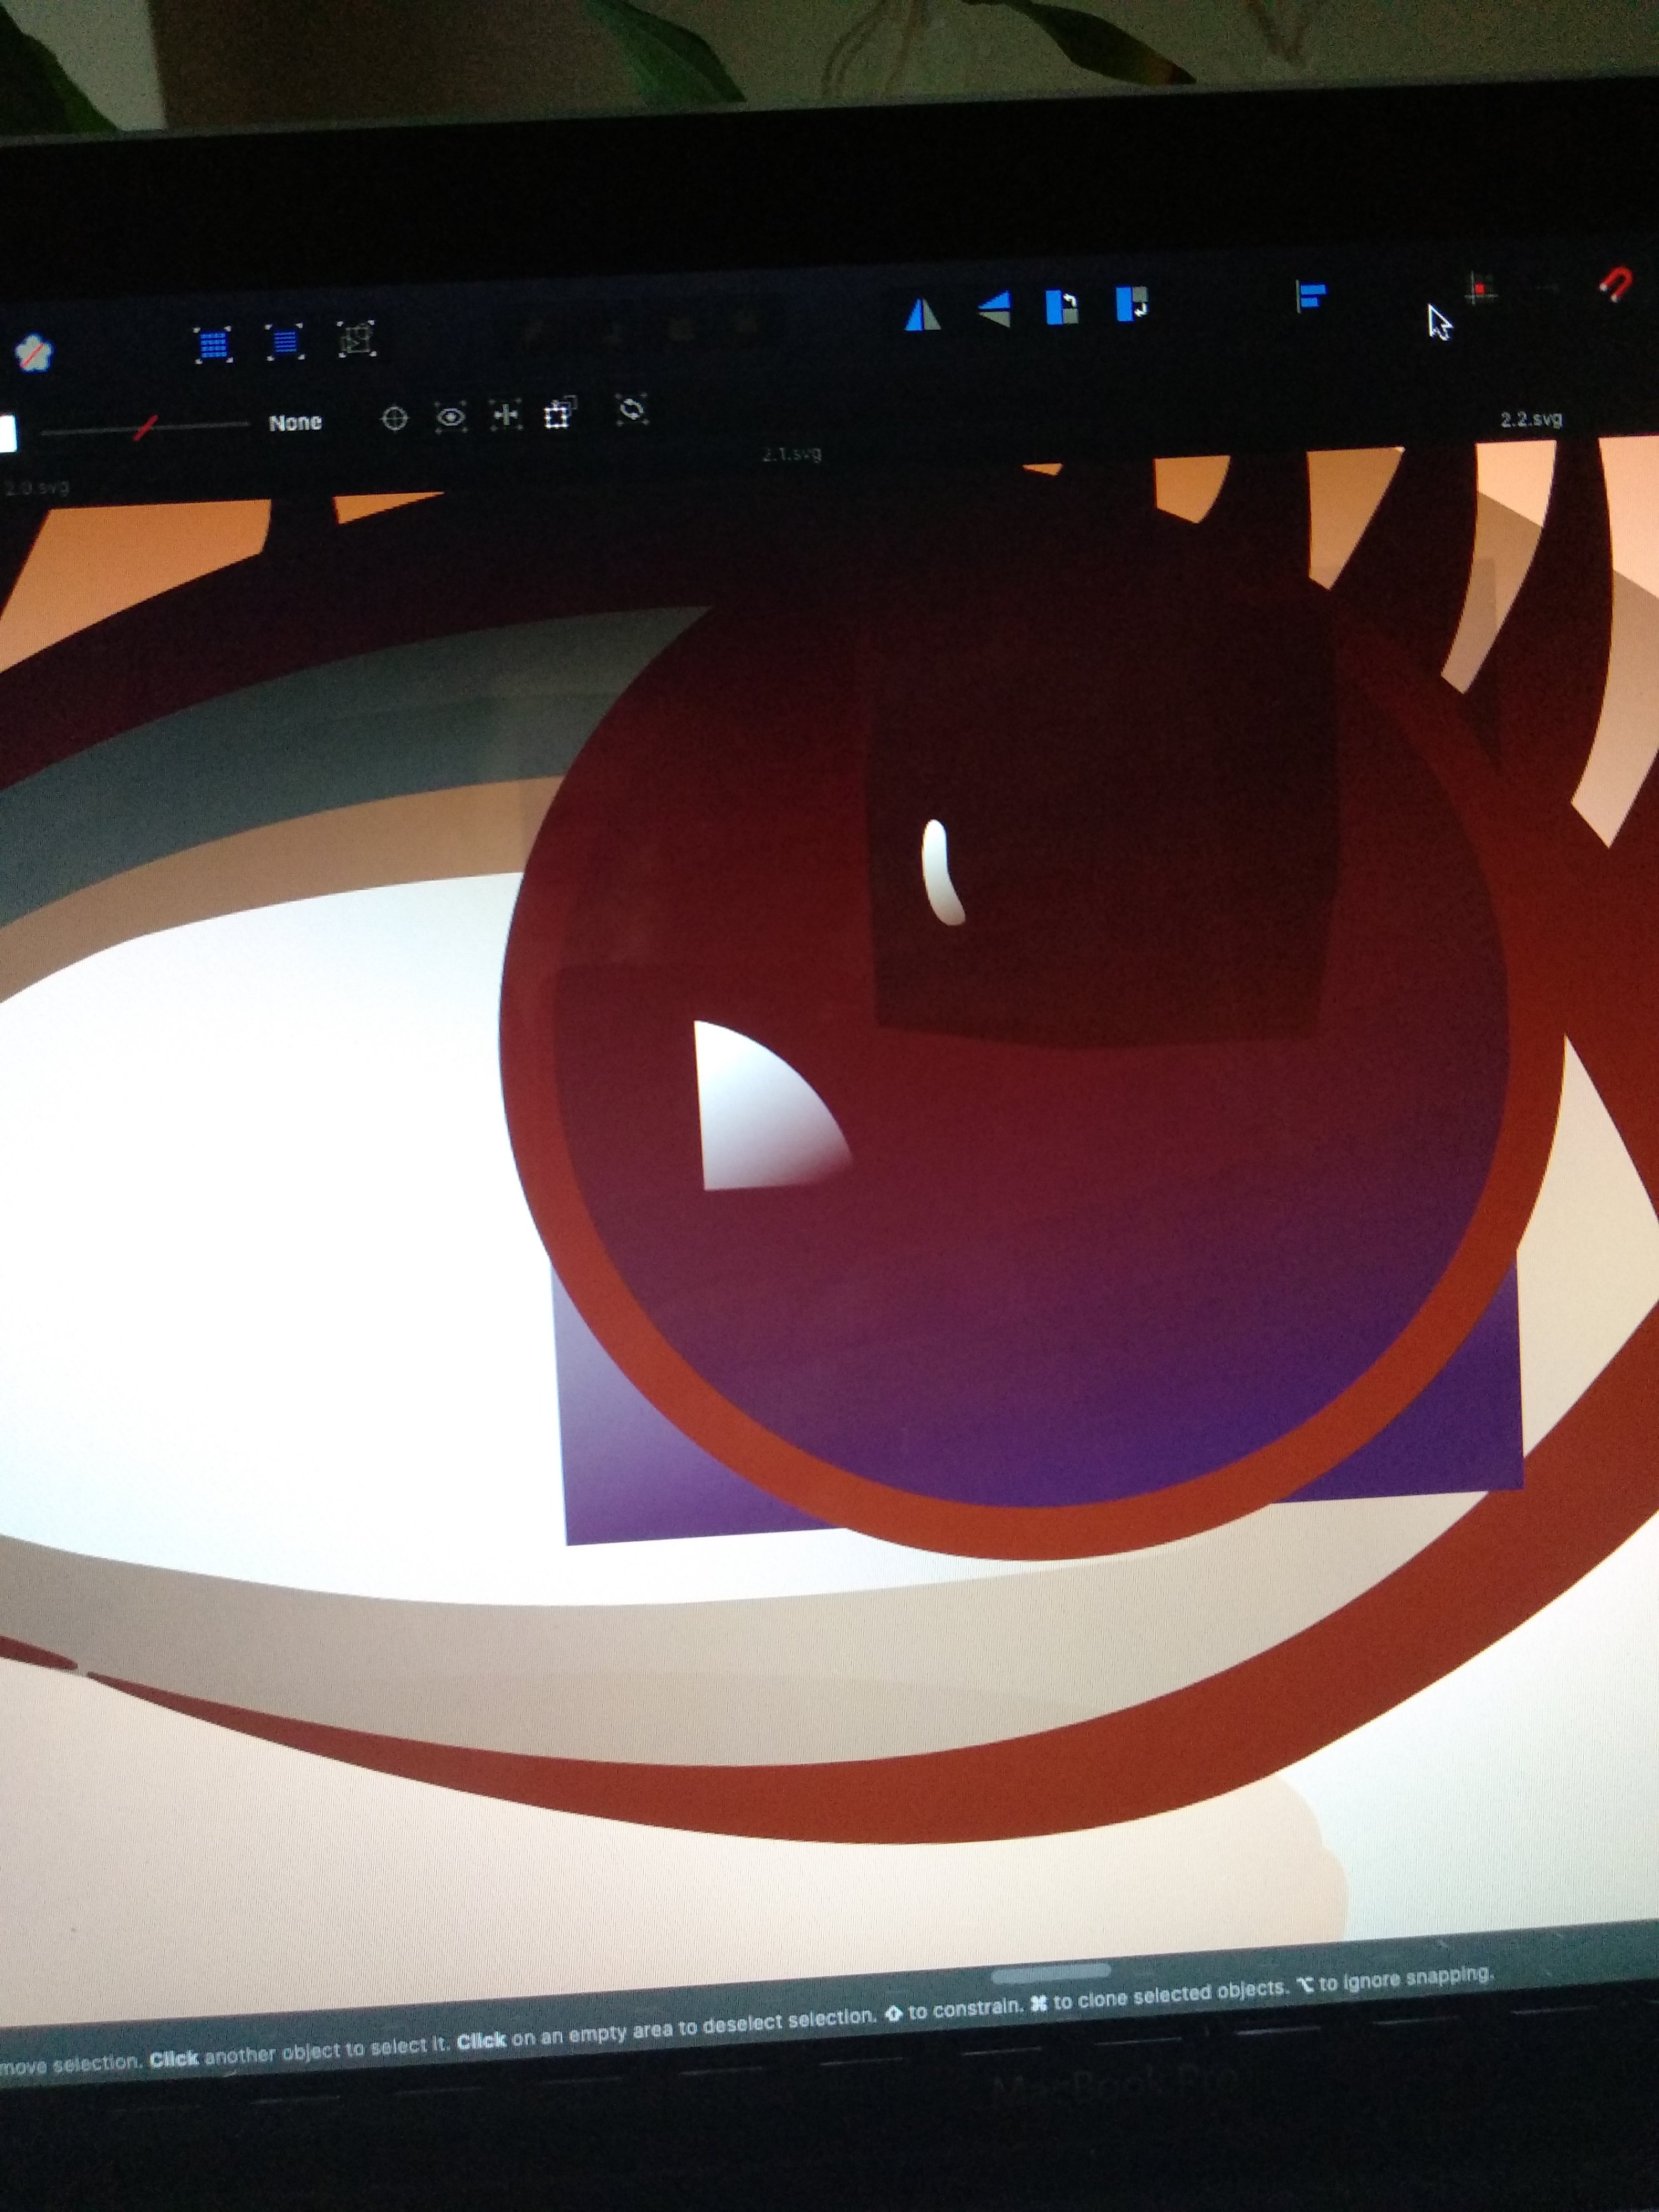Click the red-square bounding box snap icon

coord(1480,289)
